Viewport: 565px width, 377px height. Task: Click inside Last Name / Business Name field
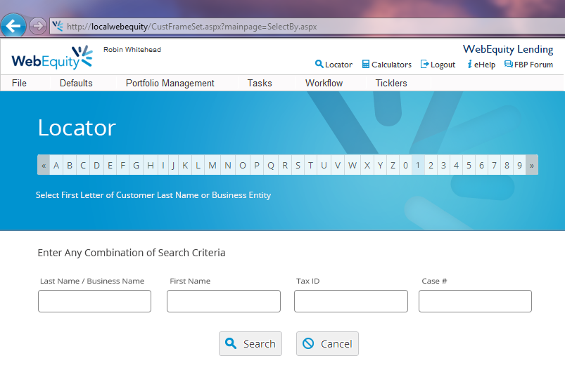pyautogui.click(x=94, y=301)
